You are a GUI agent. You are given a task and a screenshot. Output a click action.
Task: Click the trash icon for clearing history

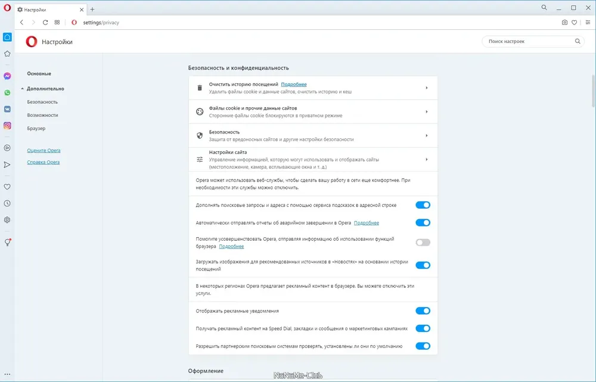pos(200,88)
